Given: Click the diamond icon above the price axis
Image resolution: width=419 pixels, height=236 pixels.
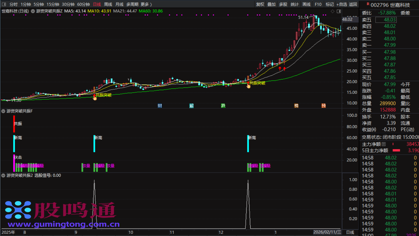Looking at the screenshot, I should click(x=332, y=11).
